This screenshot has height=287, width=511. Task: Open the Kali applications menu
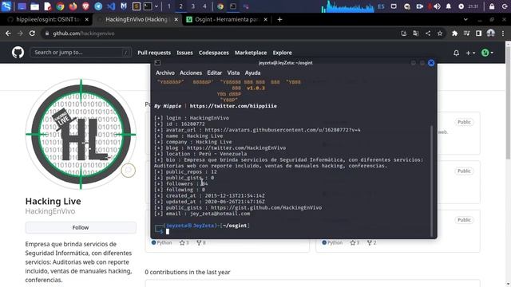[6, 6]
